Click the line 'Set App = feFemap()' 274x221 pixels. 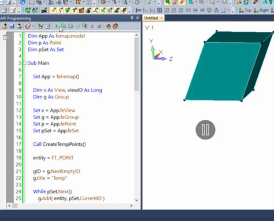click(56, 76)
